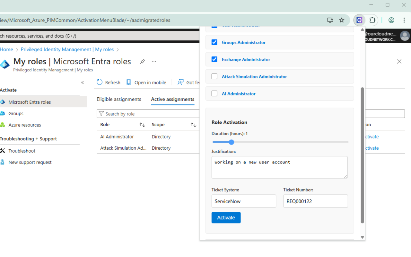
Task: Select the Active assignments tab
Action: pos(173,99)
